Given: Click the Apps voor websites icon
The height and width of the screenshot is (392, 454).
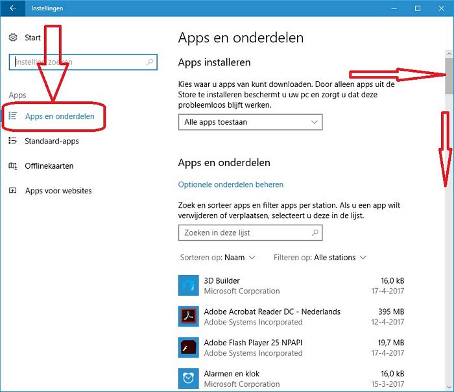Looking at the screenshot, I should pyautogui.click(x=13, y=191).
